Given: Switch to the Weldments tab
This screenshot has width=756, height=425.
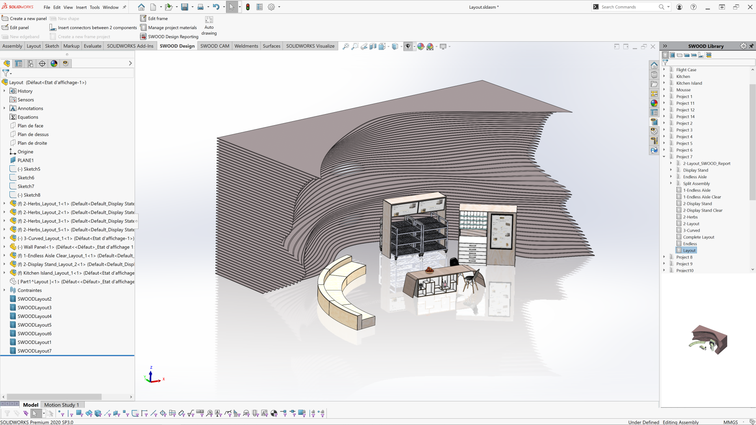Looking at the screenshot, I should pos(246,46).
